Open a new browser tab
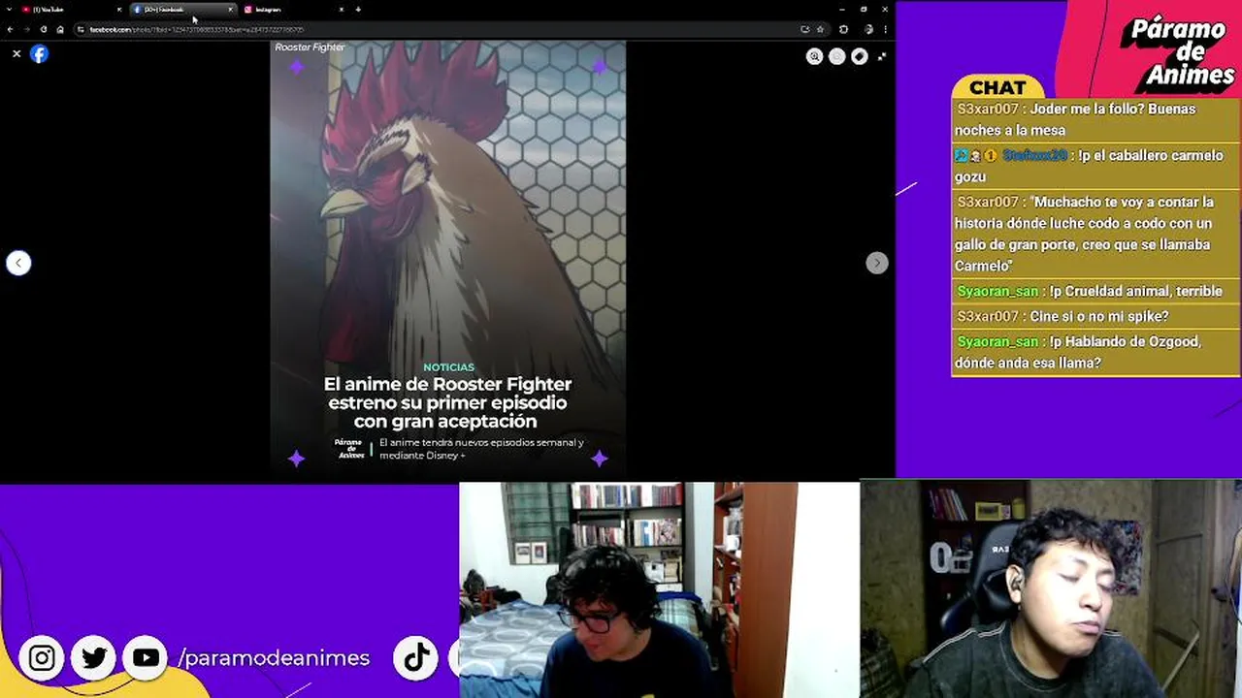Image resolution: width=1242 pixels, height=698 pixels. click(x=358, y=10)
